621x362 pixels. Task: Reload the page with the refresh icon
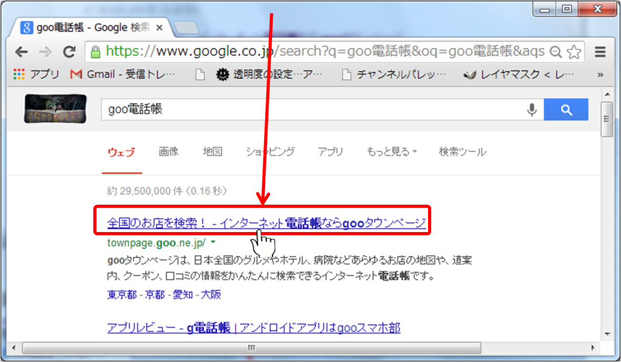70,52
